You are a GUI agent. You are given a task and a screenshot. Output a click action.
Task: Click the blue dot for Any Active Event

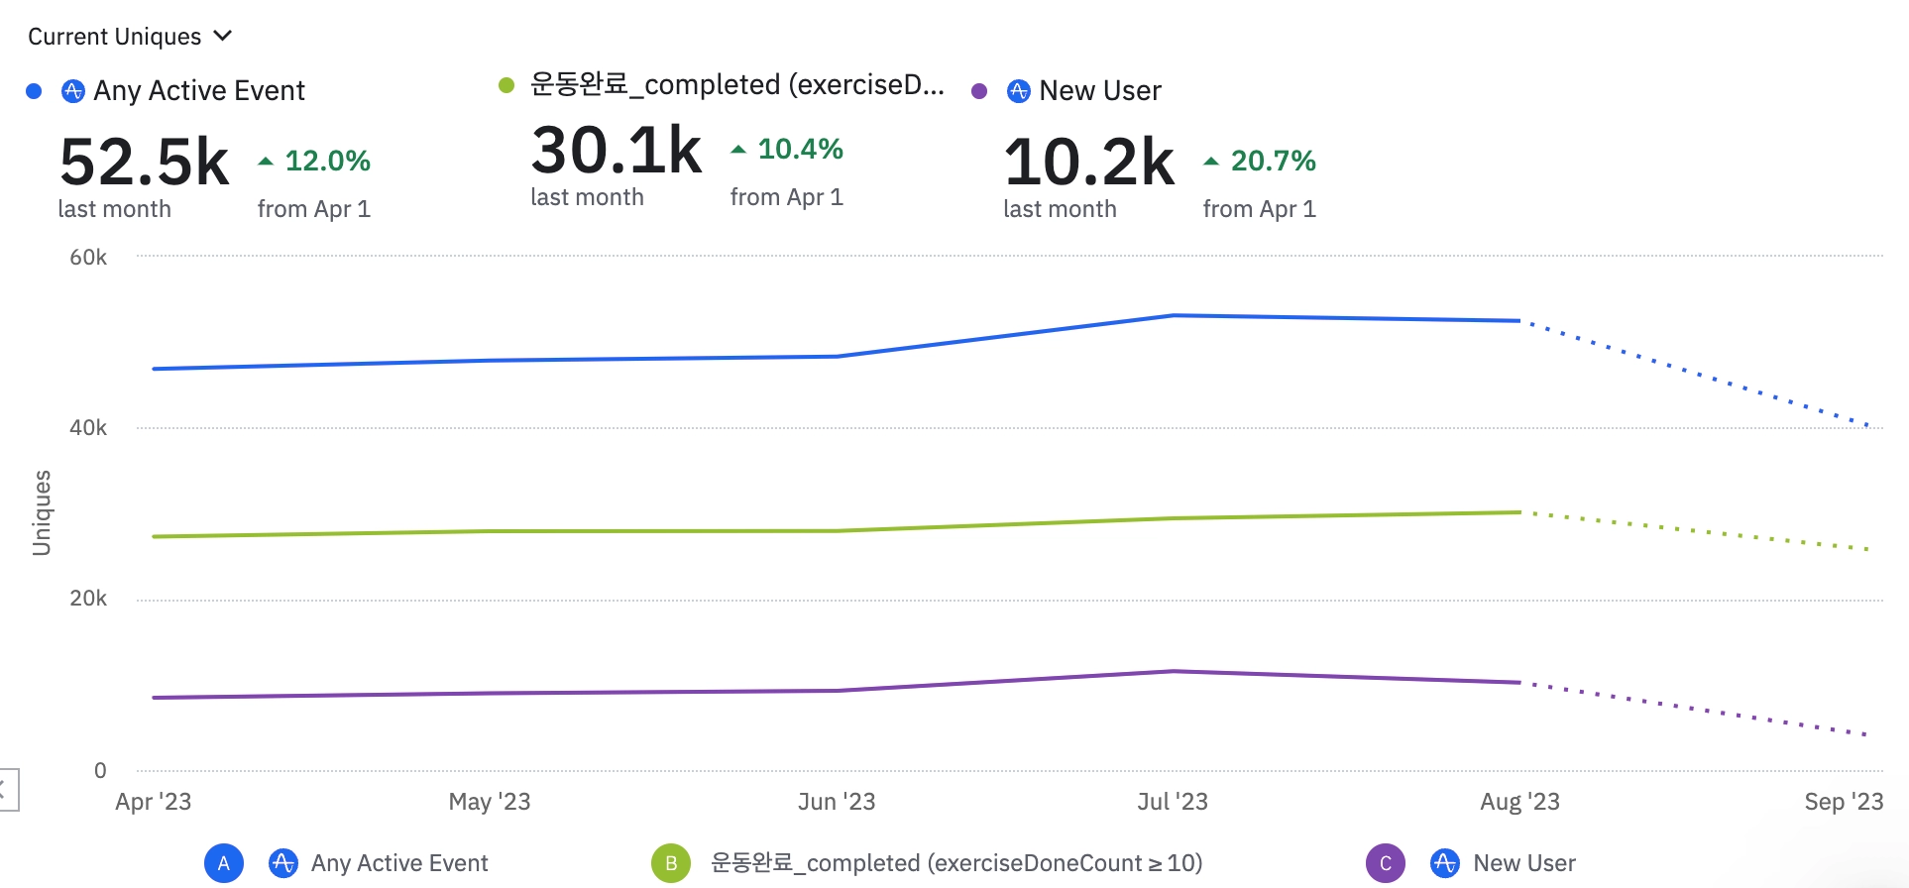point(34,91)
